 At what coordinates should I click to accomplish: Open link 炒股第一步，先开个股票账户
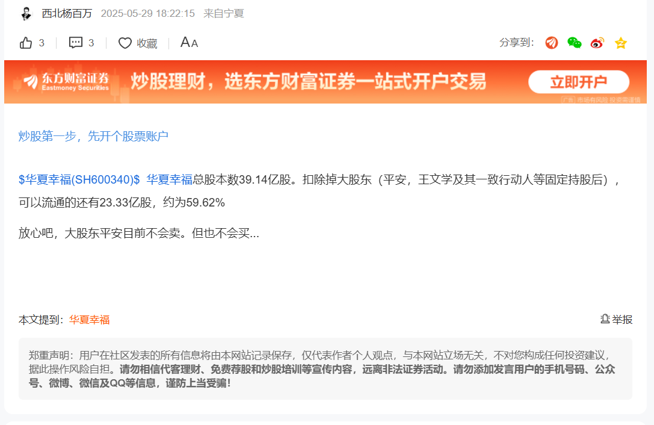coord(93,136)
